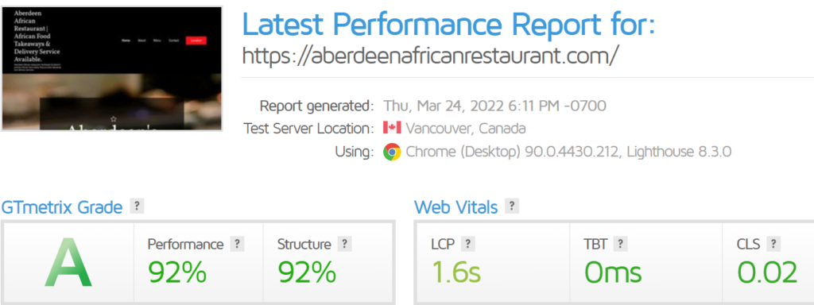Open the website screenshot thumbnail
The image size is (814, 305).
111,68
